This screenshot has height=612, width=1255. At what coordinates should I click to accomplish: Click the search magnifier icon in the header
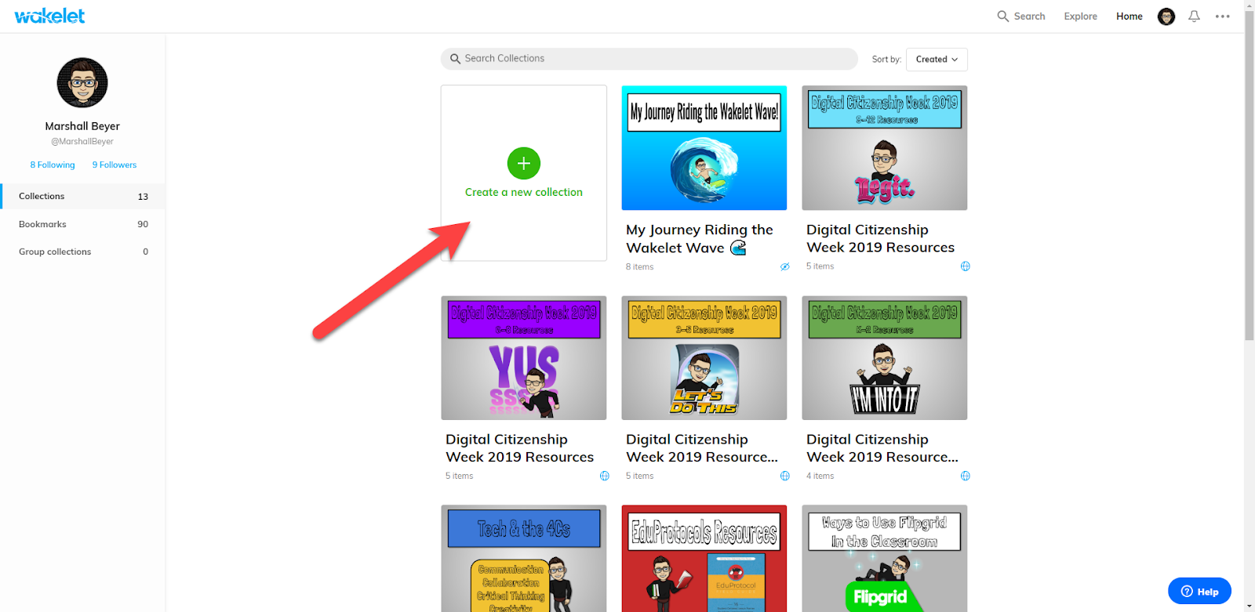coord(1002,16)
